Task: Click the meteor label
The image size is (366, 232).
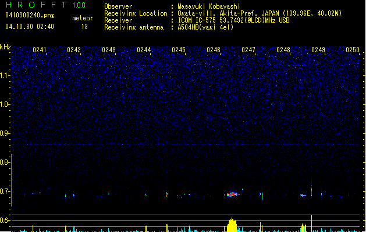Action: click(x=83, y=18)
